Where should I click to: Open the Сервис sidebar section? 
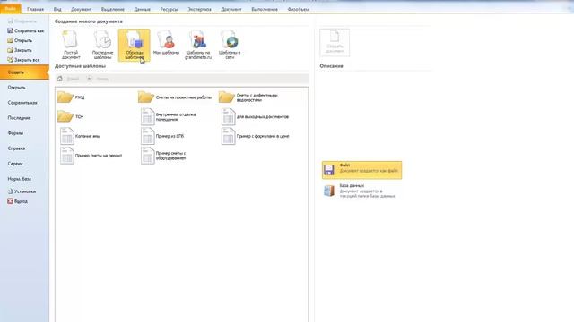[x=15, y=164]
